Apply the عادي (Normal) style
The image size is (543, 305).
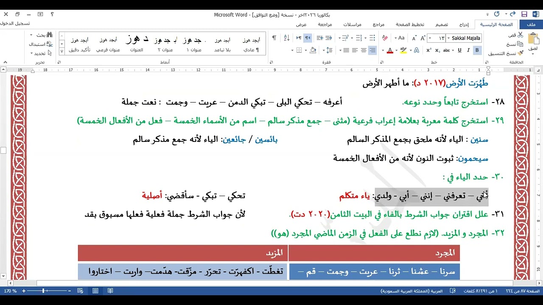click(251, 44)
